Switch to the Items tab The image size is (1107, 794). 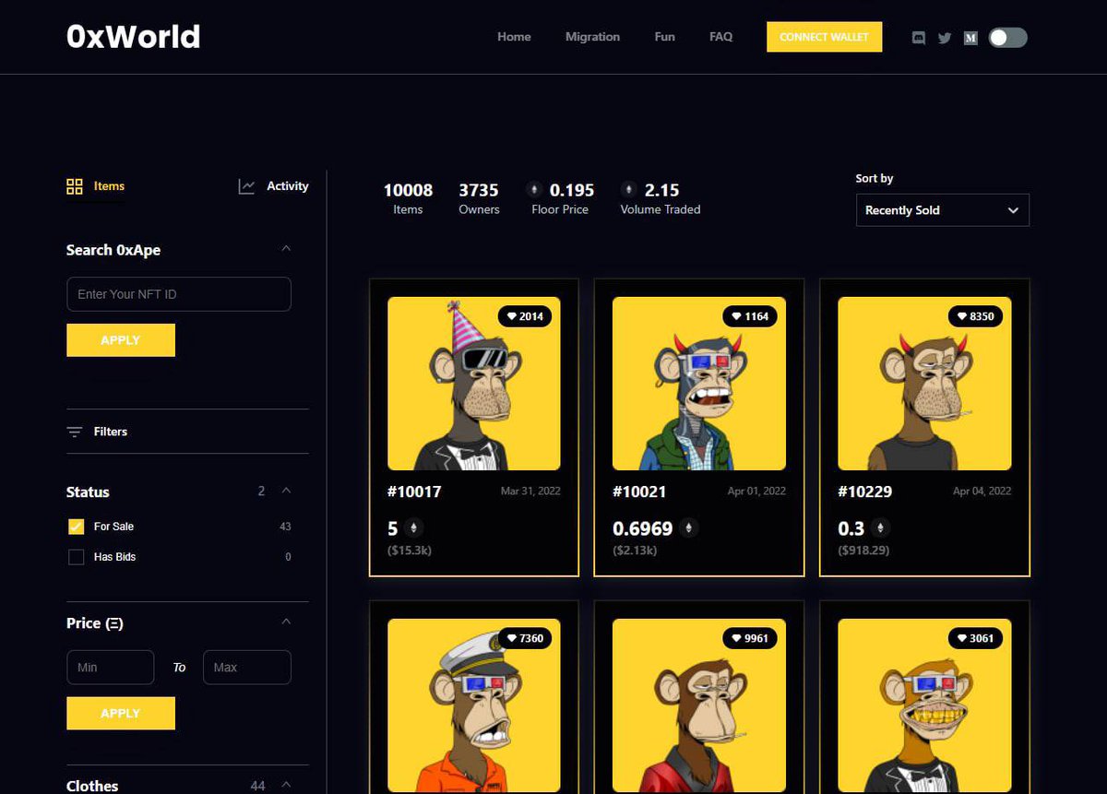pyautogui.click(x=95, y=186)
